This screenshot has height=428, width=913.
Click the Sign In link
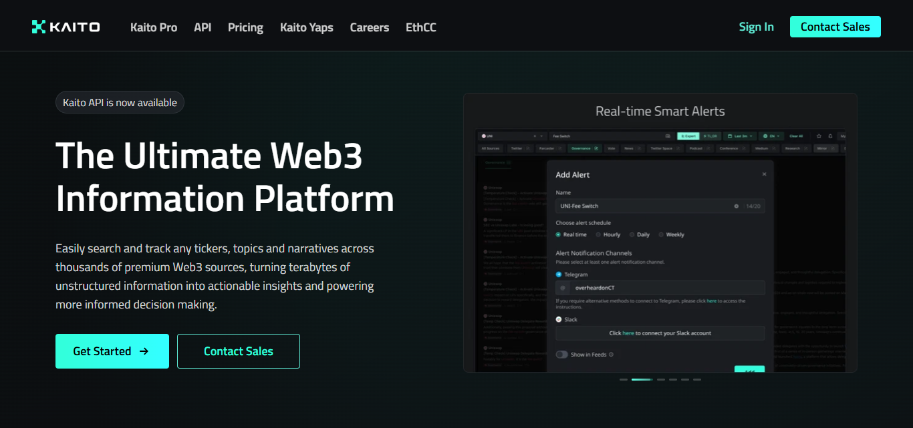[757, 27]
